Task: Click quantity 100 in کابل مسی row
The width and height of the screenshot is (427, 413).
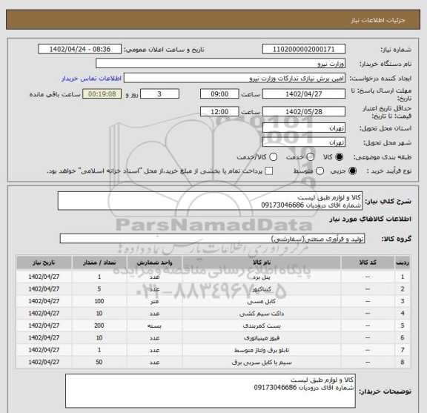Action: (99, 301)
